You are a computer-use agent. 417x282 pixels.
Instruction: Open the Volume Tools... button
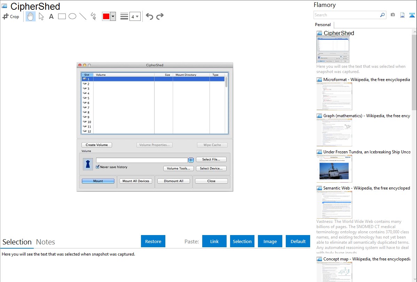tap(179, 168)
